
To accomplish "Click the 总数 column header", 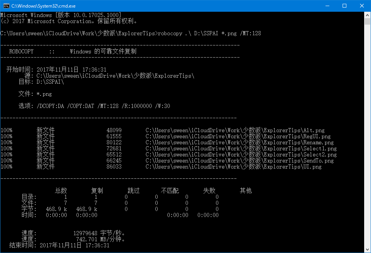I will [61, 191].
